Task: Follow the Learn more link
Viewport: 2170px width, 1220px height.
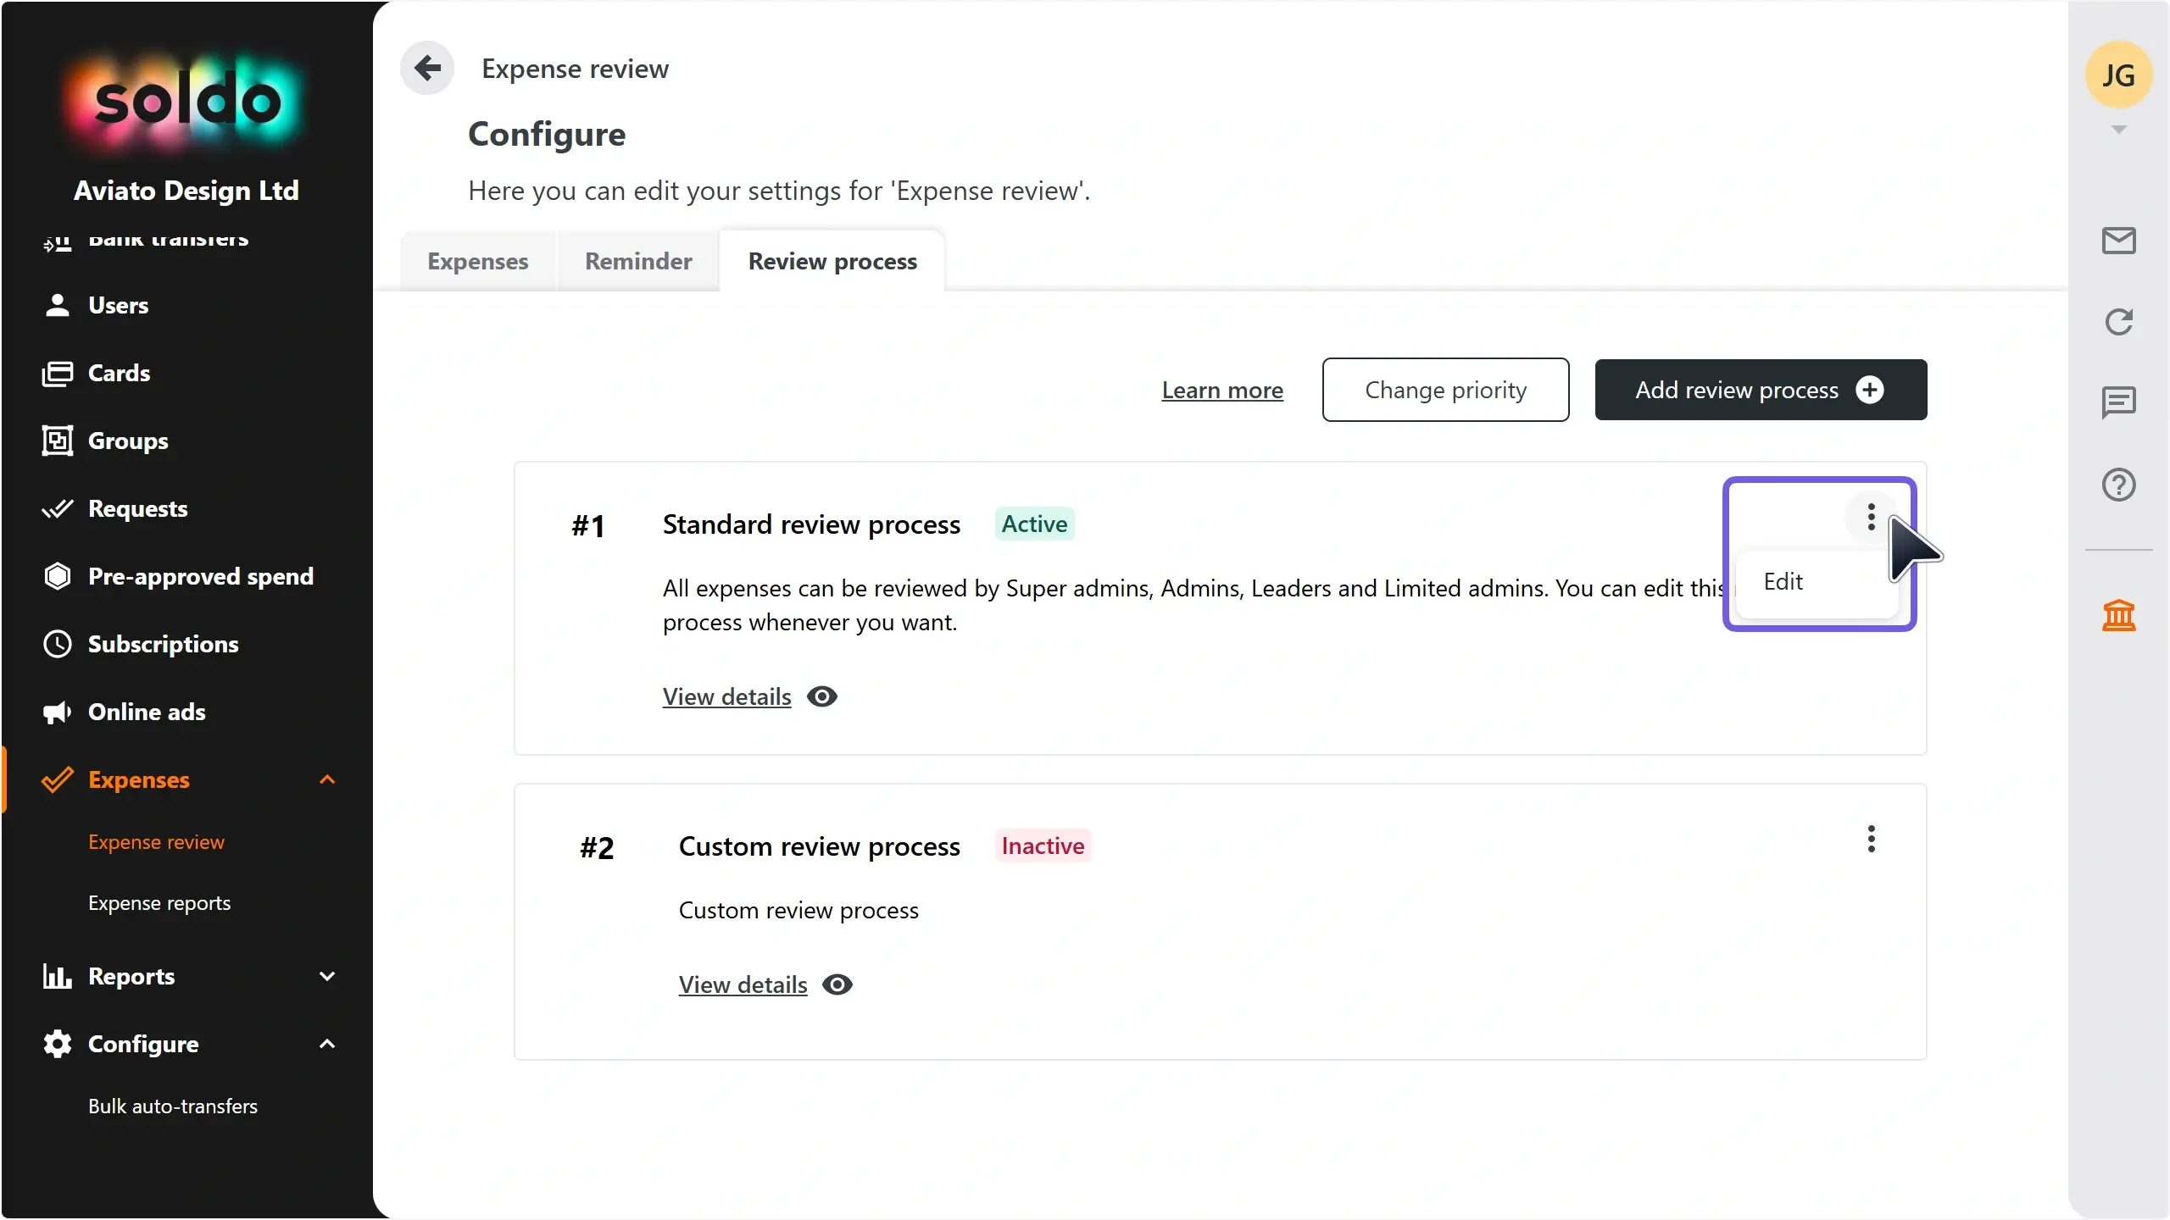Action: pyautogui.click(x=1222, y=390)
